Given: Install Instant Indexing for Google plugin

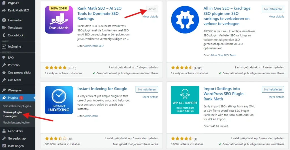Looking at the screenshot, I should click(147, 89).
